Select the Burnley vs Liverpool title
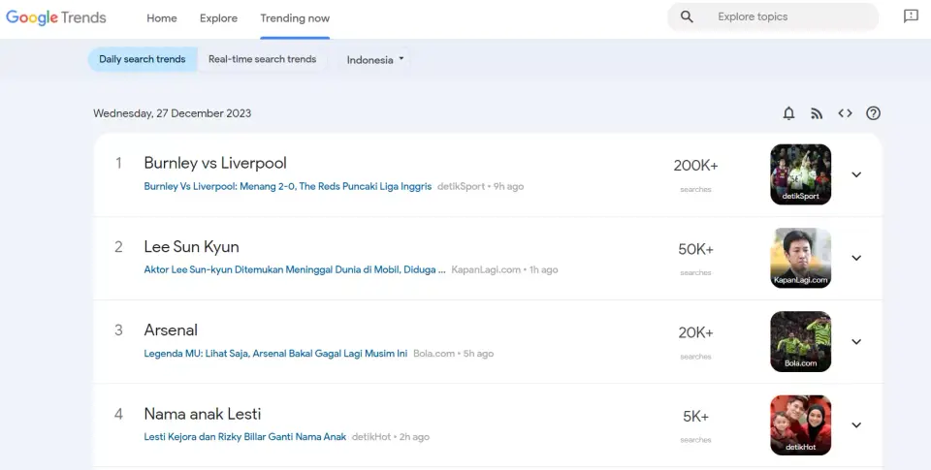Viewport: 931px width, 470px height. coord(215,163)
